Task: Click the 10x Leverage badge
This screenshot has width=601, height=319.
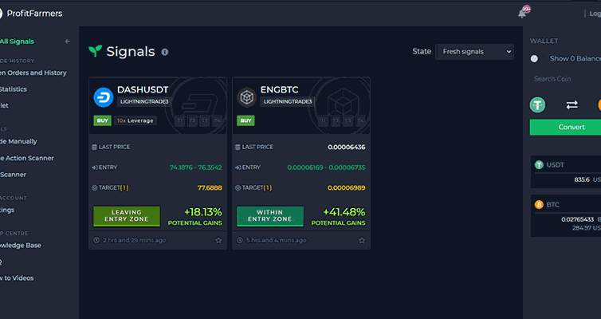Action: coord(136,120)
